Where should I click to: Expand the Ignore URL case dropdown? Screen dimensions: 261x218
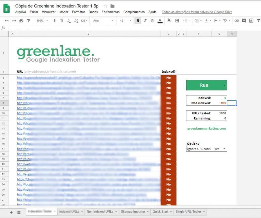point(224,149)
